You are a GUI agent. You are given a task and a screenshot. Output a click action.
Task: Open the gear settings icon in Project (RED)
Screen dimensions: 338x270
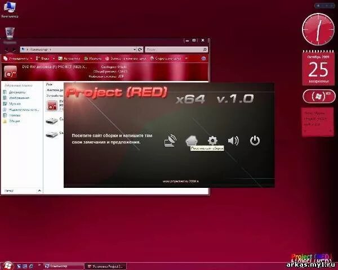[212, 141]
